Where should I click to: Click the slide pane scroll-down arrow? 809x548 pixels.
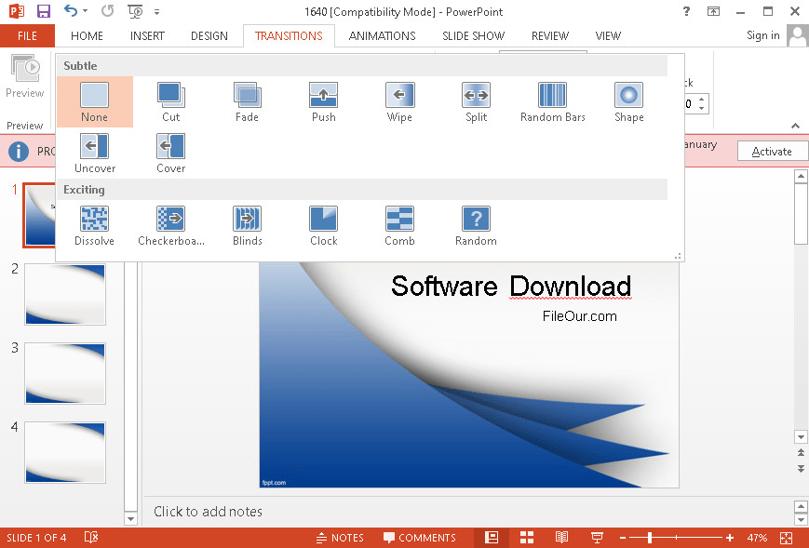801,436
